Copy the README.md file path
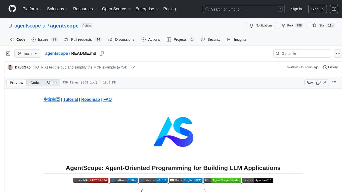 tap(102, 54)
